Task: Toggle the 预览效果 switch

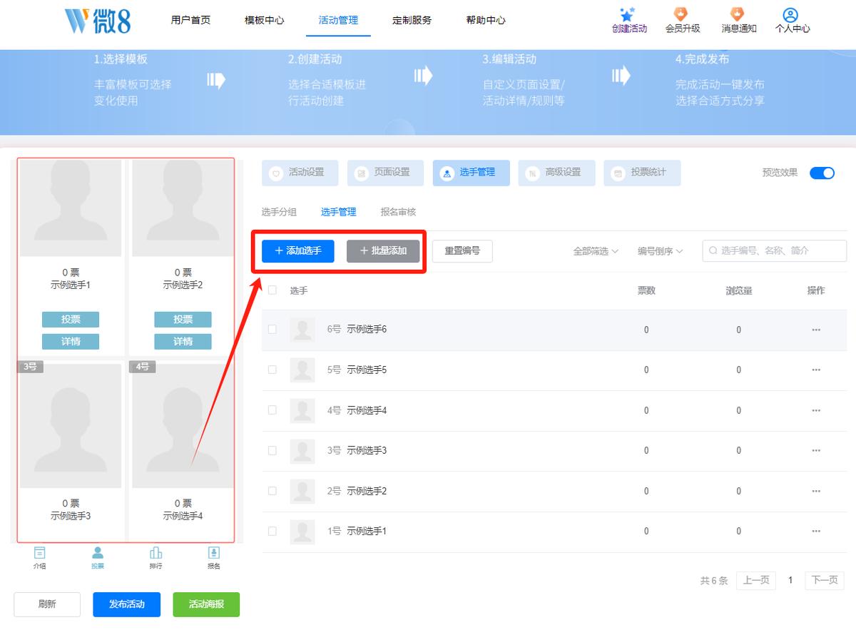Action: [822, 173]
